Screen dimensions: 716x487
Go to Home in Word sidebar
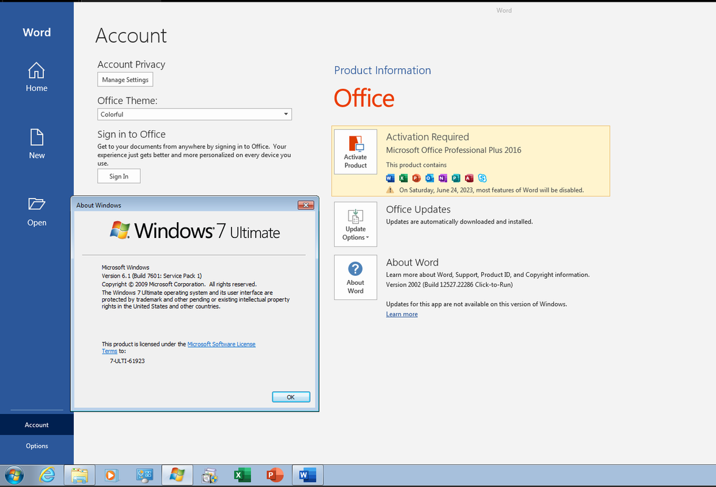(37, 77)
